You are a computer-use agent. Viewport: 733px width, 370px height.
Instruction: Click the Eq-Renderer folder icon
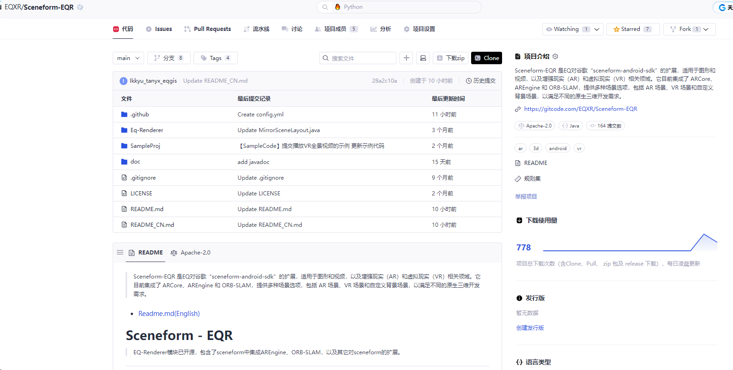pyautogui.click(x=124, y=130)
